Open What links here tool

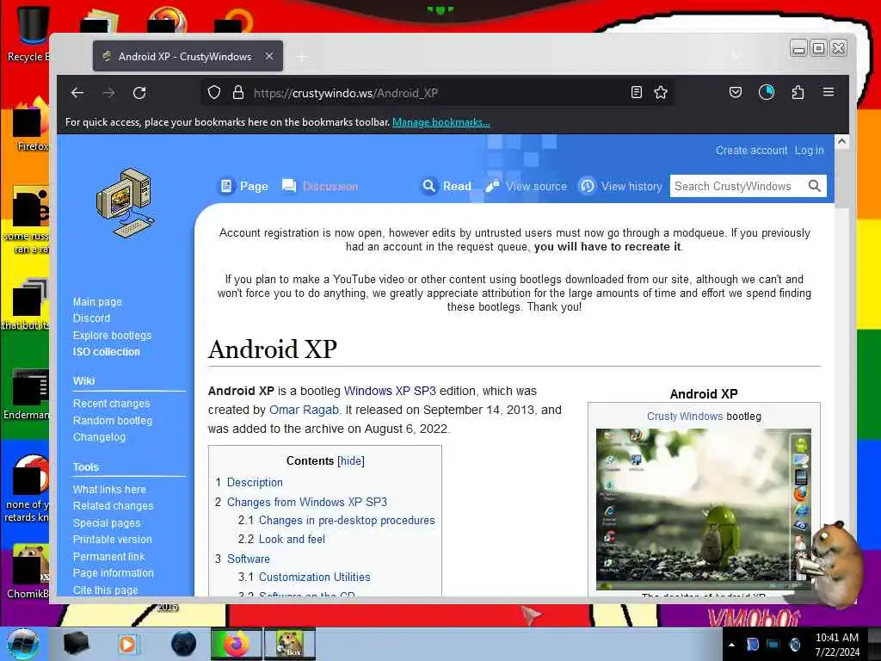109,490
